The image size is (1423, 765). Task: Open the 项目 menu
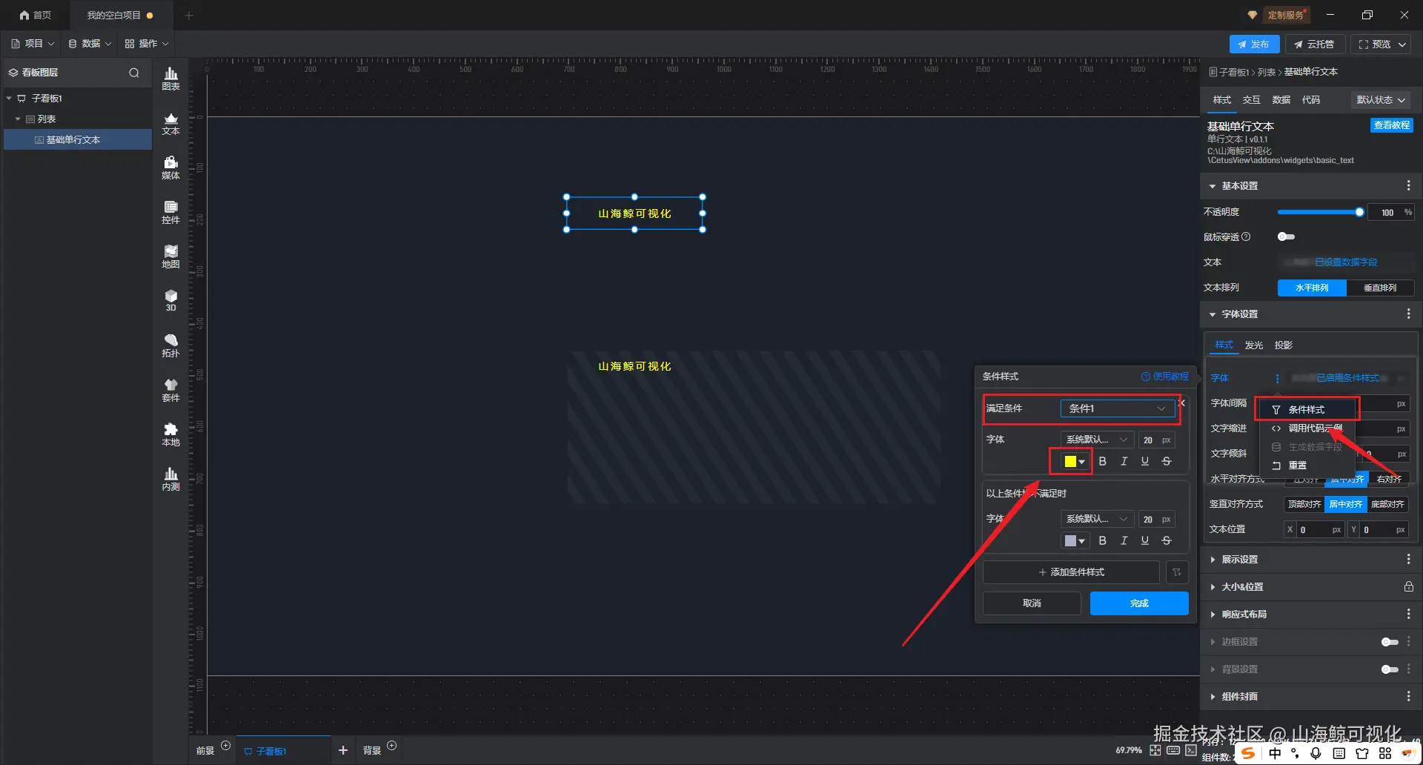[x=33, y=44]
